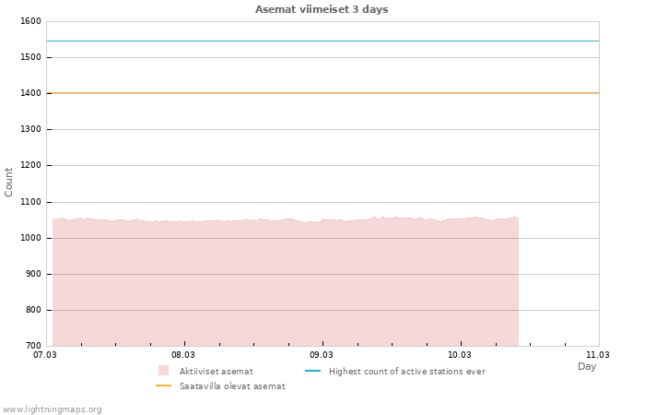Click the pink Aktiiviset asemat legend swatch

164,371
